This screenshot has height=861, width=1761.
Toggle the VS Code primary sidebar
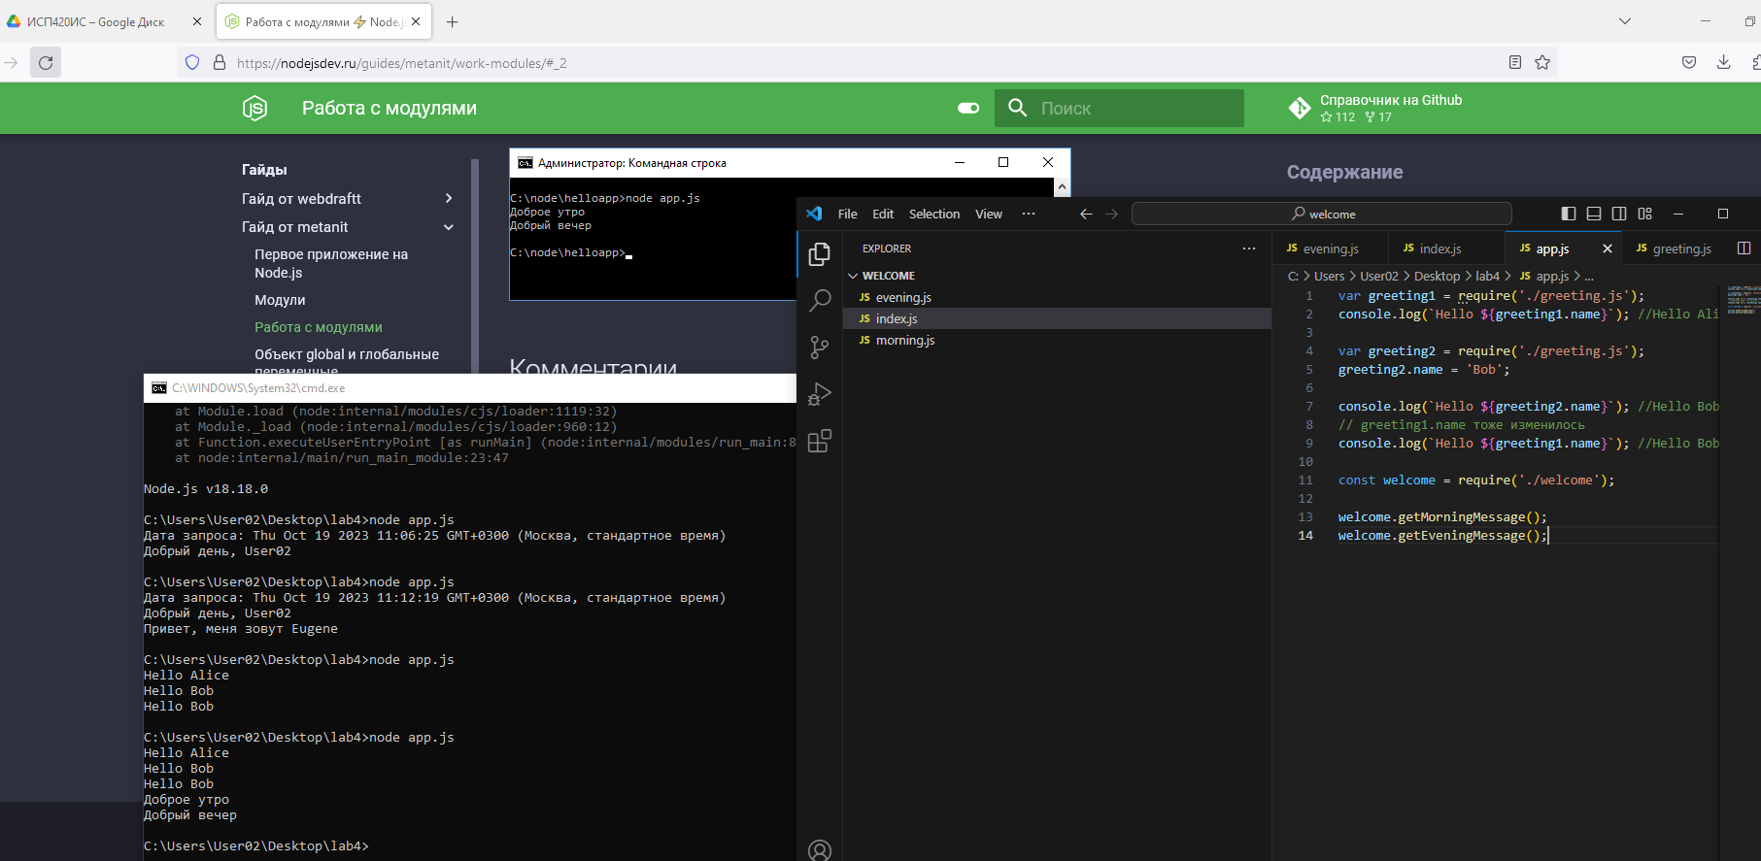coord(1569,214)
